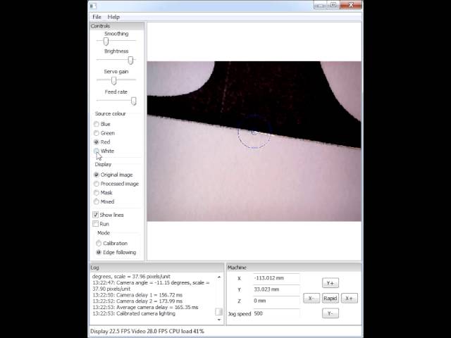Click the Y position field
The width and height of the screenshot is (451, 338).
(276, 289)
